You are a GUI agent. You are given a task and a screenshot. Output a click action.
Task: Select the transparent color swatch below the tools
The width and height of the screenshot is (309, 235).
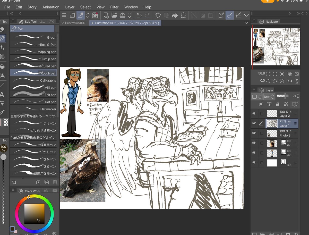click(x=6, y=123)
